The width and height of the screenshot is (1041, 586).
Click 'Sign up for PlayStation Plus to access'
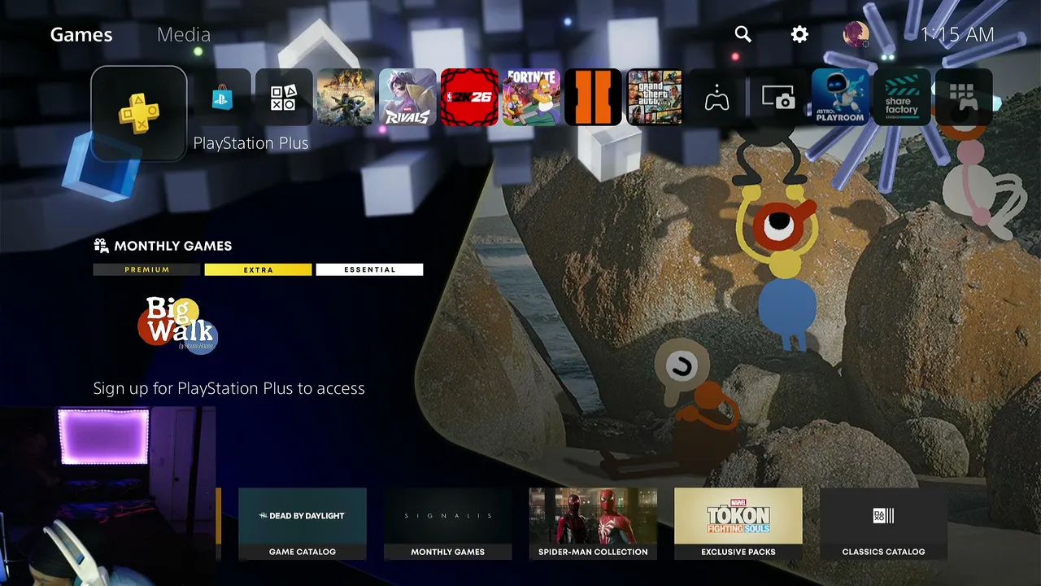229,388
